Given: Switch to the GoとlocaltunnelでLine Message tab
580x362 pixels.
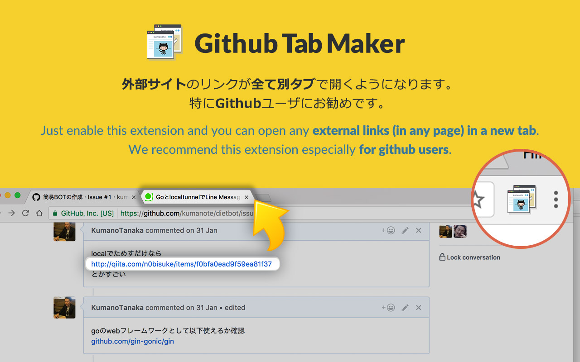Looking at the screenshot, I should tap(198, 197).
